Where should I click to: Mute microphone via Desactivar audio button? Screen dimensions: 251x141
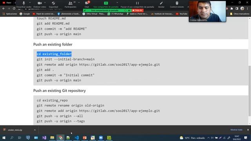click(24, 4)
